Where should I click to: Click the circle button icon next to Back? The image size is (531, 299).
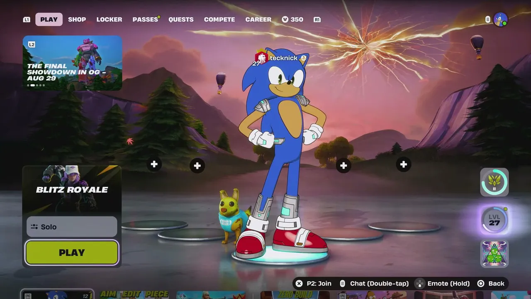pyautogui.click(x=481, y=284)
